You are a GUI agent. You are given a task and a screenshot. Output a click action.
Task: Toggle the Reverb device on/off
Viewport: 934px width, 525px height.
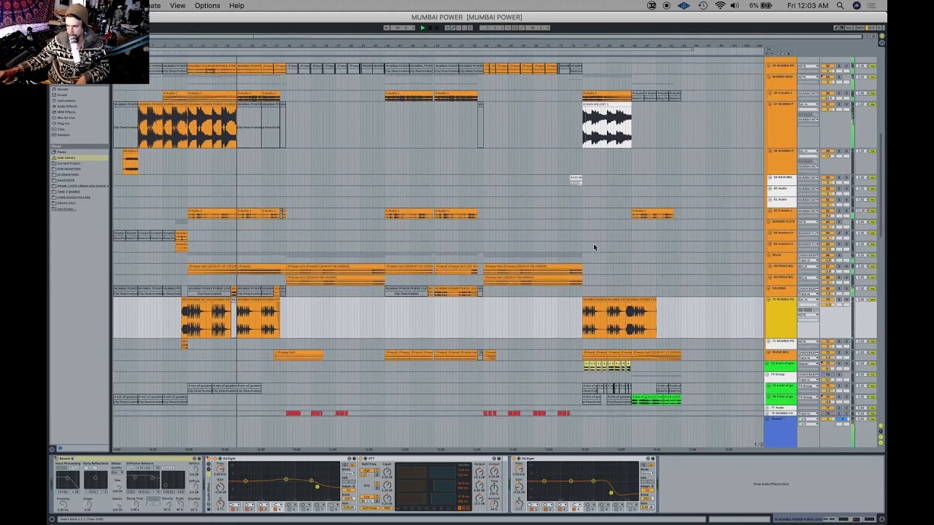pyautogui.click(x=57, y=459)
